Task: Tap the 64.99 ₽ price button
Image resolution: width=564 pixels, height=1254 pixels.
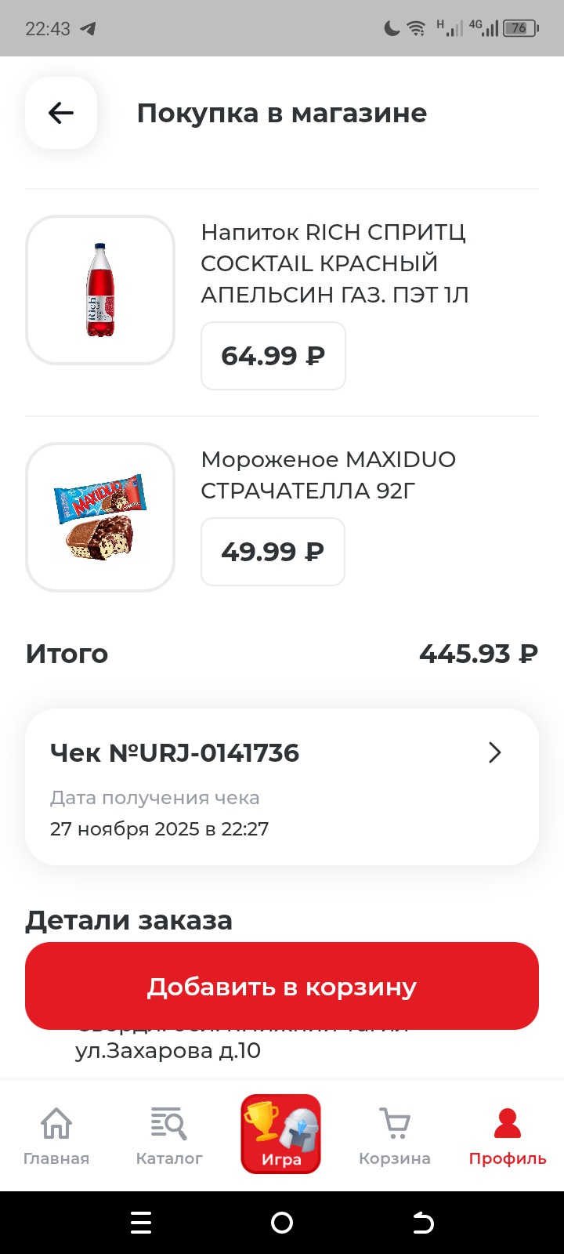Action: [273, 356]
